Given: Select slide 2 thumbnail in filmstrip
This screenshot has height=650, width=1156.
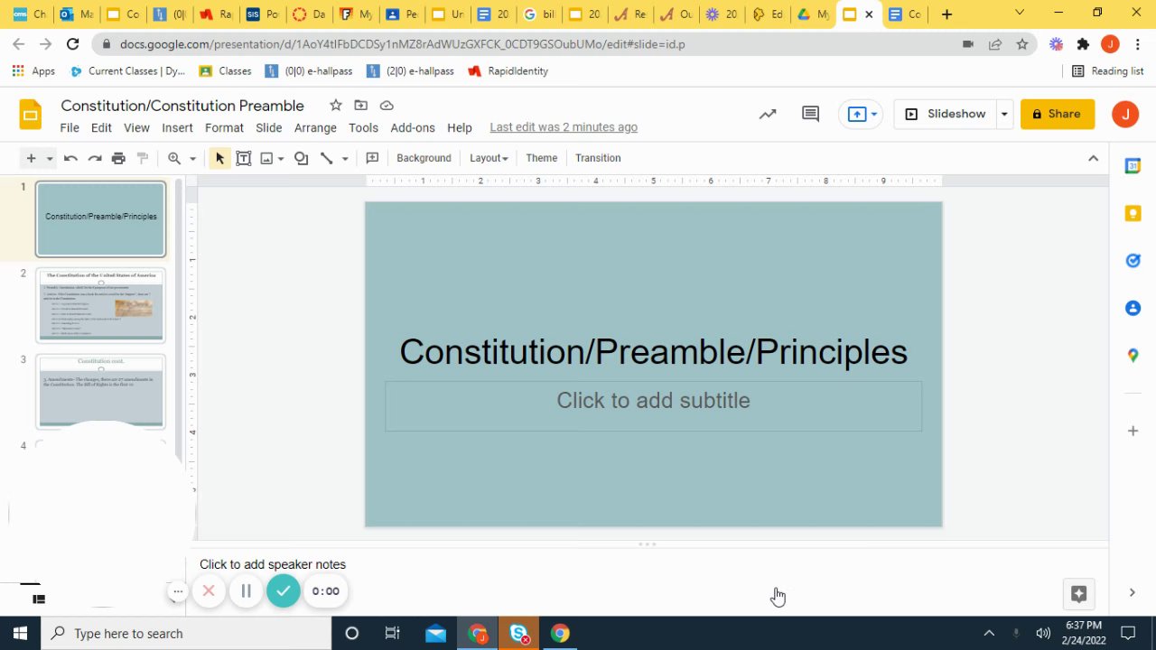Looking at the screenshot, I should (100, 305).
